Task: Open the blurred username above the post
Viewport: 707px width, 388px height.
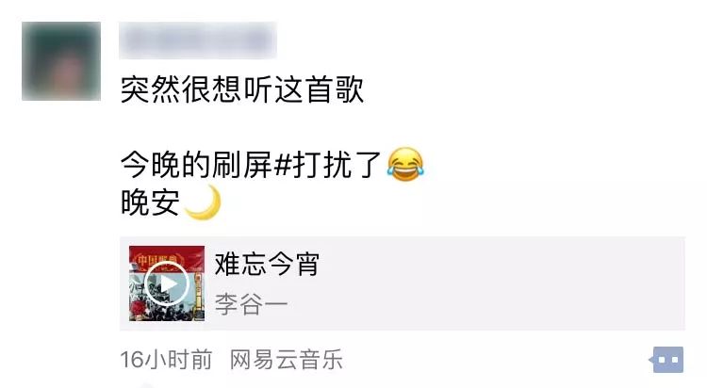Action: [x=198, y=40]
